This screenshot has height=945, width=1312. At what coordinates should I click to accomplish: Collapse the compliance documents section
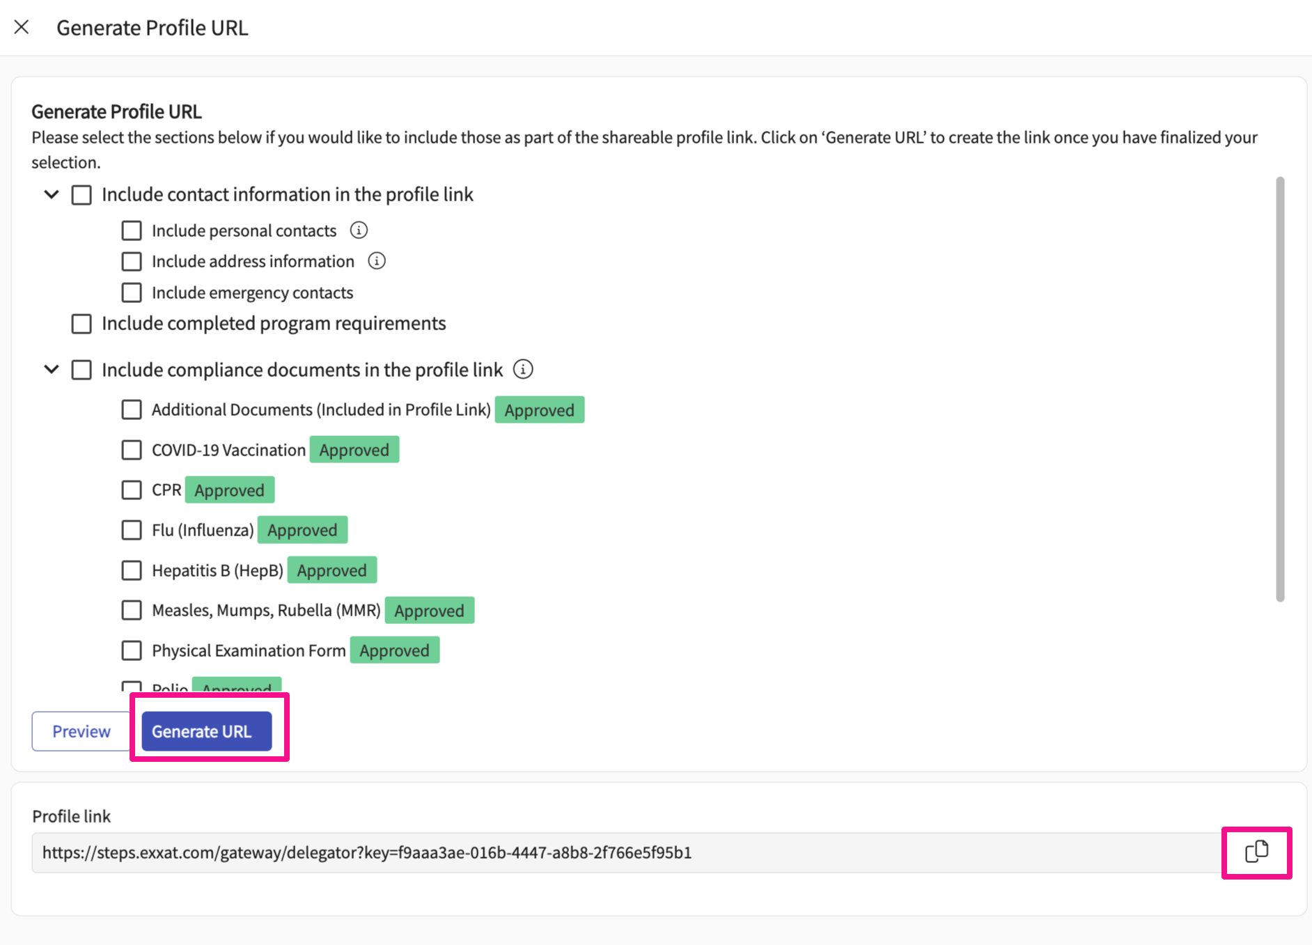click(x=52, y=370)
